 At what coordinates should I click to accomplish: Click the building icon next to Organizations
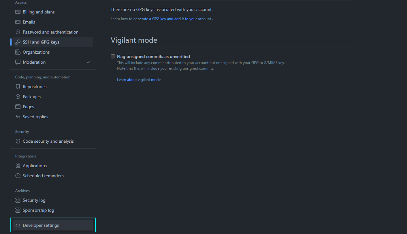click(18, 52)
